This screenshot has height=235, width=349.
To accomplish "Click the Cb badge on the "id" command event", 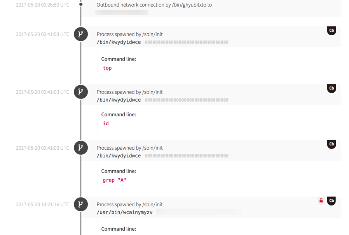I will click(331, 88).
